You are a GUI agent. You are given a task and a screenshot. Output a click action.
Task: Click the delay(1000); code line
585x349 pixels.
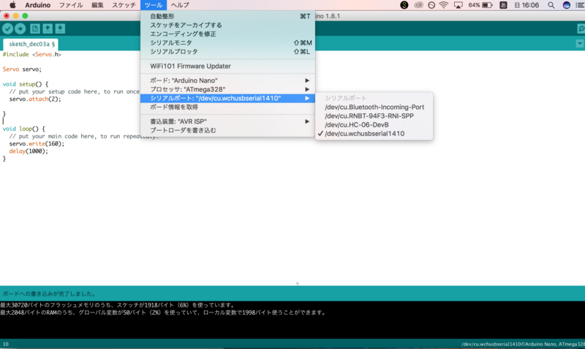(29, 151)
